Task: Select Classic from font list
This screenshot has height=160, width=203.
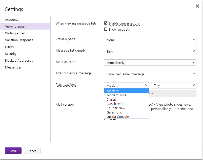Action: coord(112,100)
